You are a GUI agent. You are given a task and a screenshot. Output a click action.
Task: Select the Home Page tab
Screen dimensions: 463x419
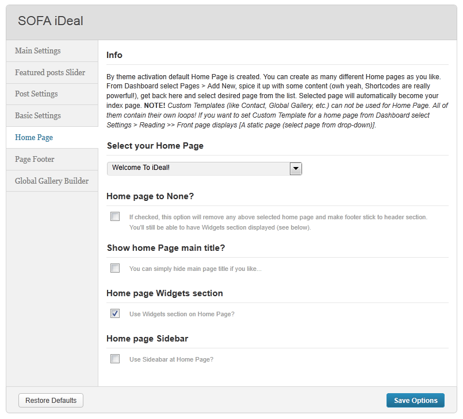point(34,137)
